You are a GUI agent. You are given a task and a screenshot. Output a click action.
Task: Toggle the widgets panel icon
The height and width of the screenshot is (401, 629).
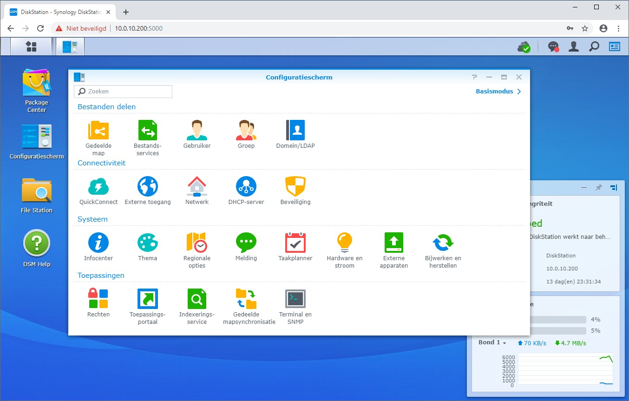pos(615,46)
